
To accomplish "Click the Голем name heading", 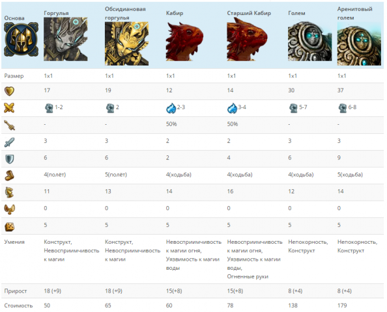I will point(296,13).
